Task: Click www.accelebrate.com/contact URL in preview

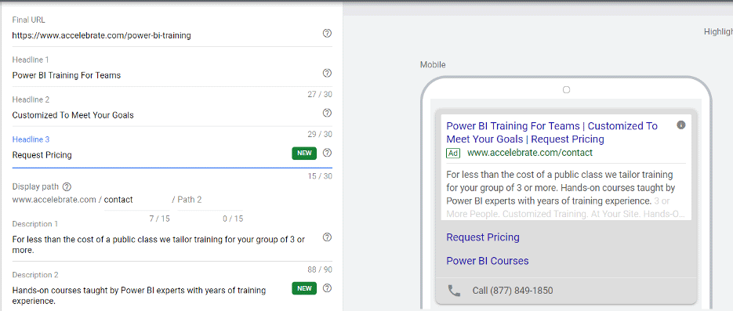Action: [x=530, y=153]
